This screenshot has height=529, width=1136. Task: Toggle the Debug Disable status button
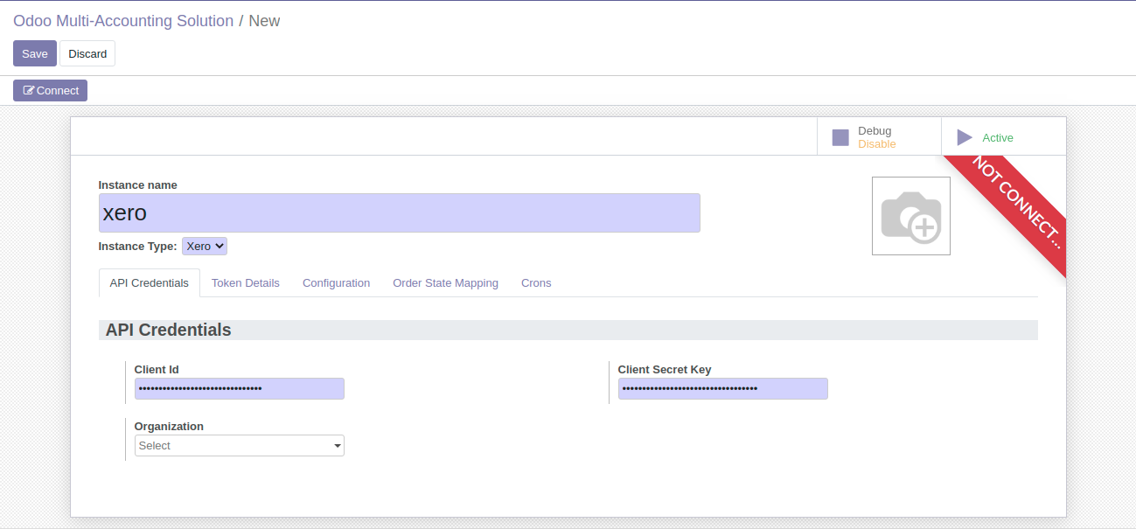(x=878, y=137)
